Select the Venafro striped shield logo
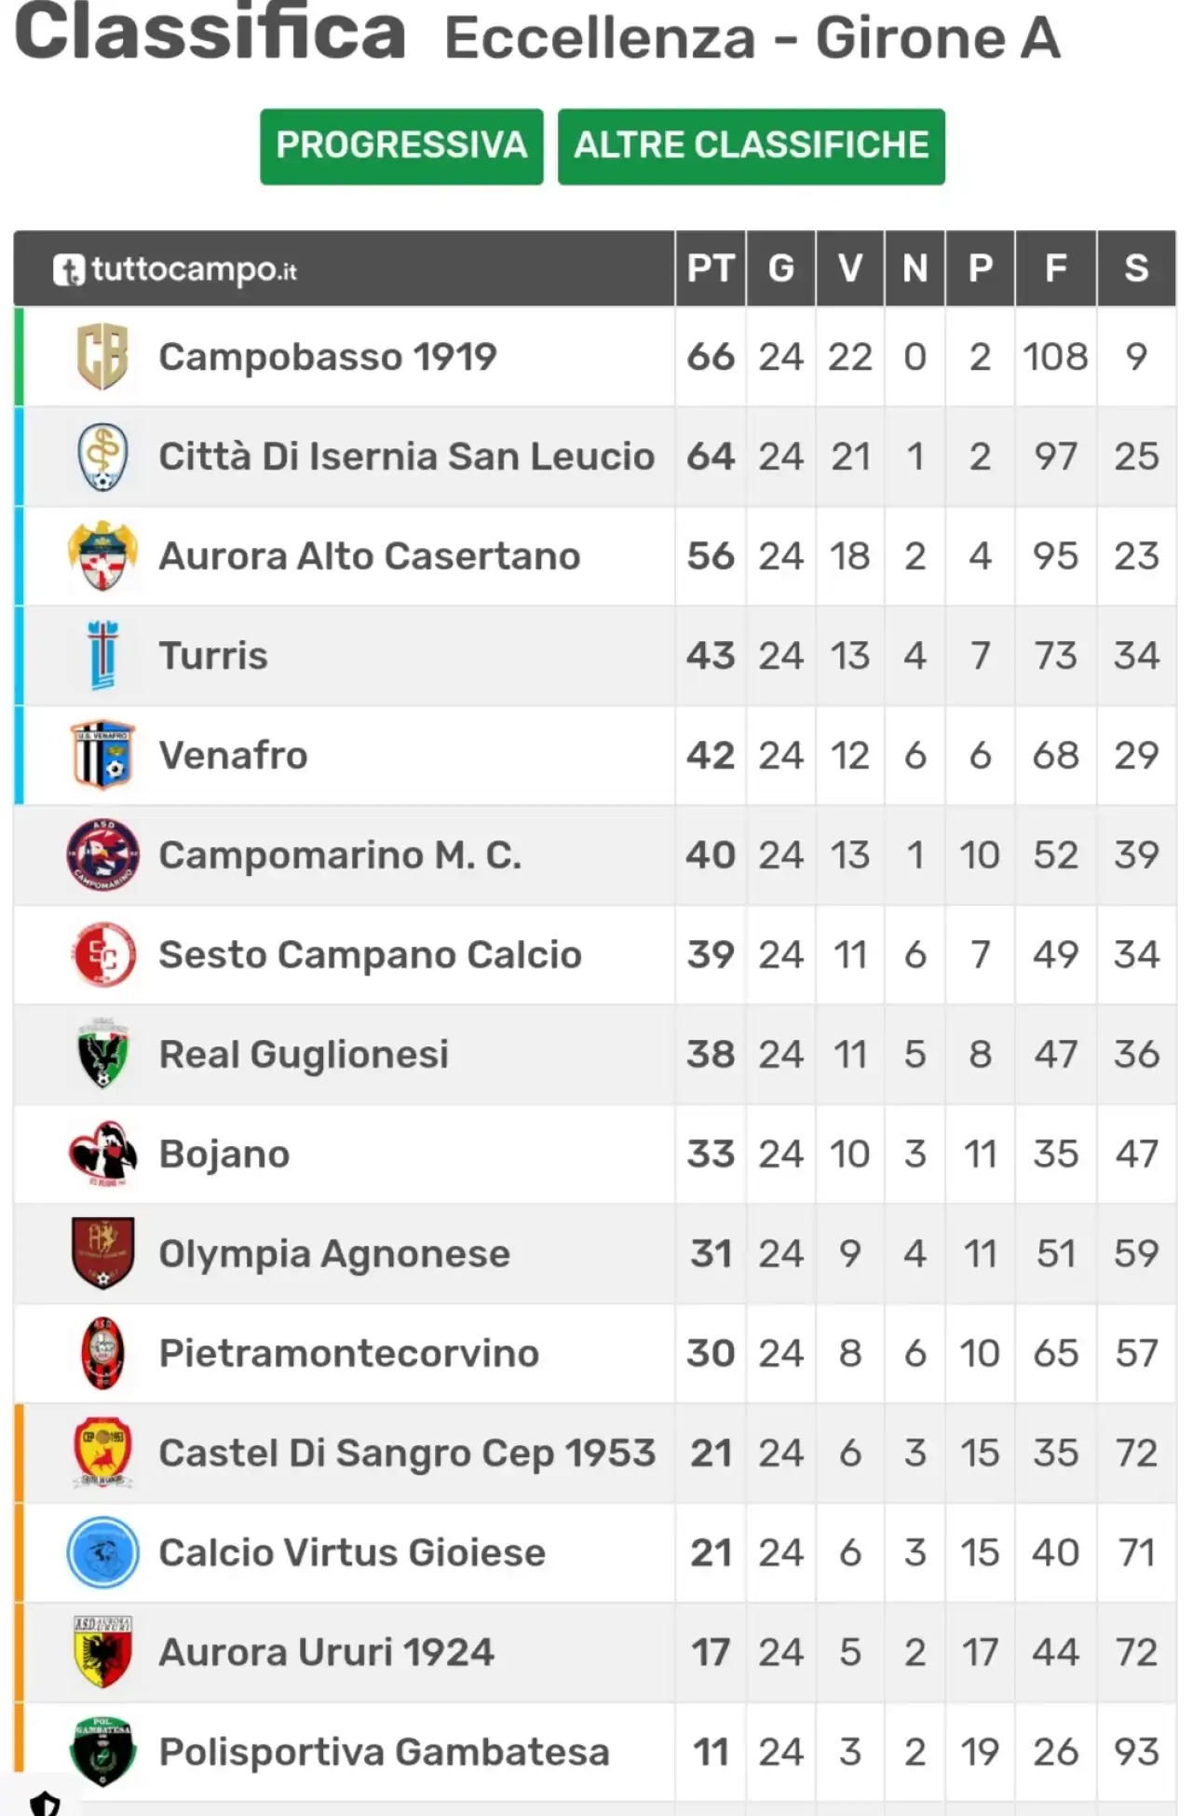This screenshot has width=1192, height=1816. tap(102, 755)
